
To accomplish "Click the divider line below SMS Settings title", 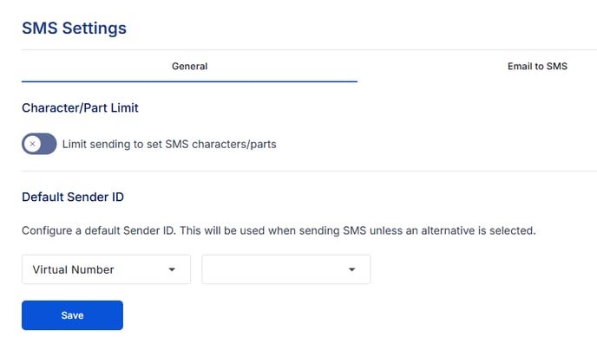I will tap(309, 49).
